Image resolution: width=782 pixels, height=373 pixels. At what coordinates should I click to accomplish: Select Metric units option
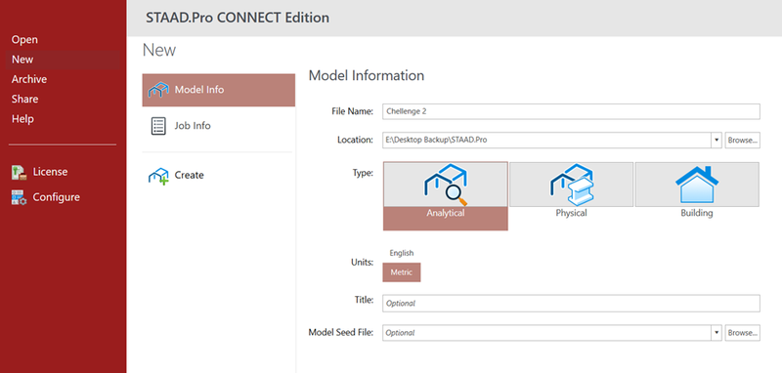402,272
